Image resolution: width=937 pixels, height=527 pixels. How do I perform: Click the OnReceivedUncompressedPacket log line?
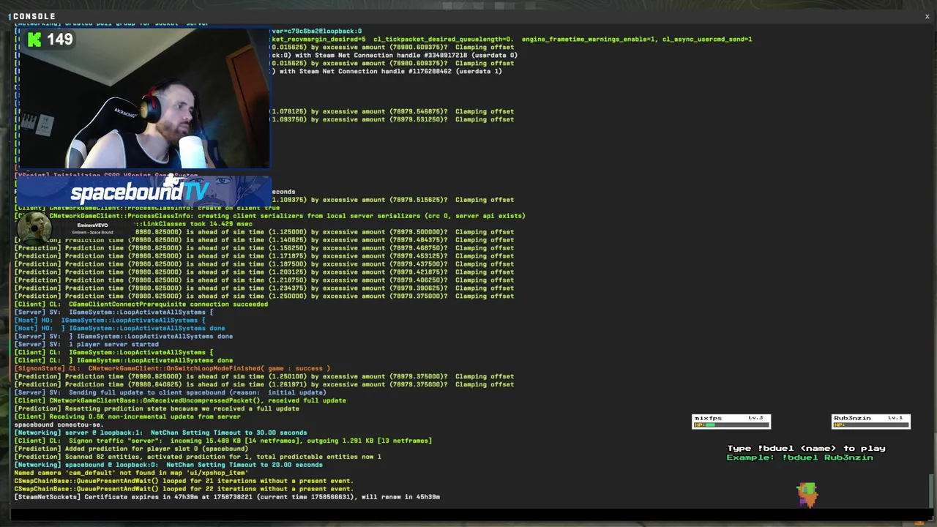[180, 400]
